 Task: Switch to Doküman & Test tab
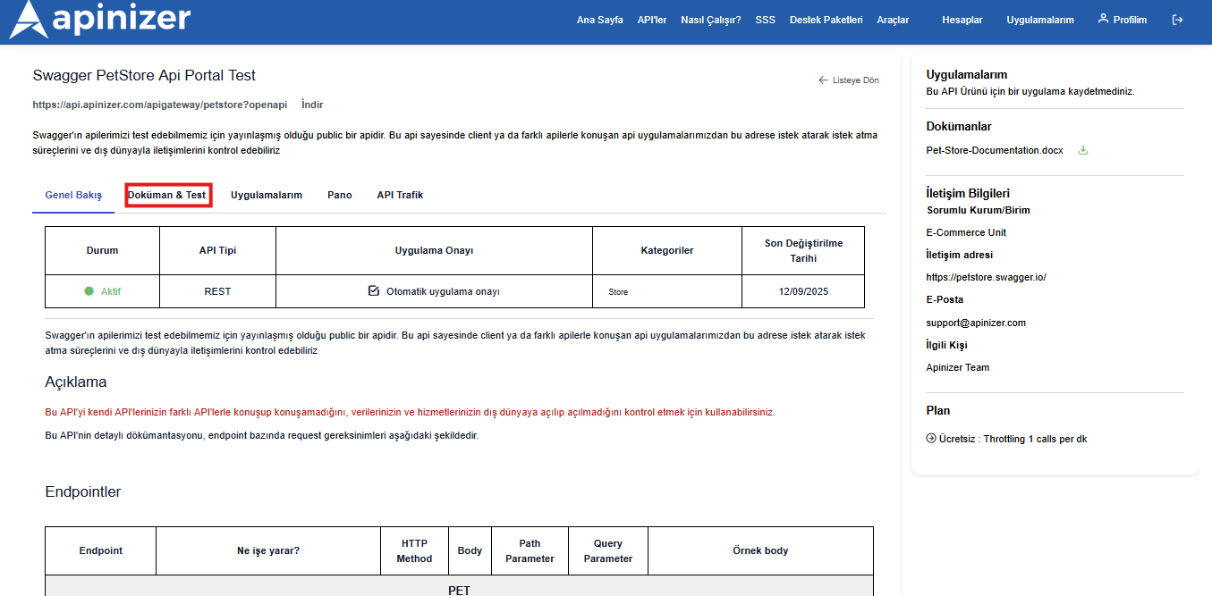coord(167,195)
